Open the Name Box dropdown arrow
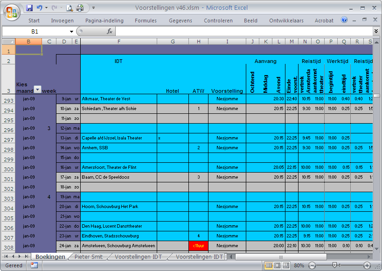The width and height of the screenshot is (382, 271). point(71,31)
